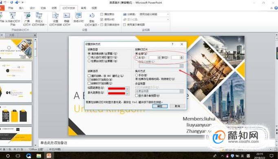This screenshot has width=278, height=159.
Task: Open the View ribbon tab
Action: (94, 8)
